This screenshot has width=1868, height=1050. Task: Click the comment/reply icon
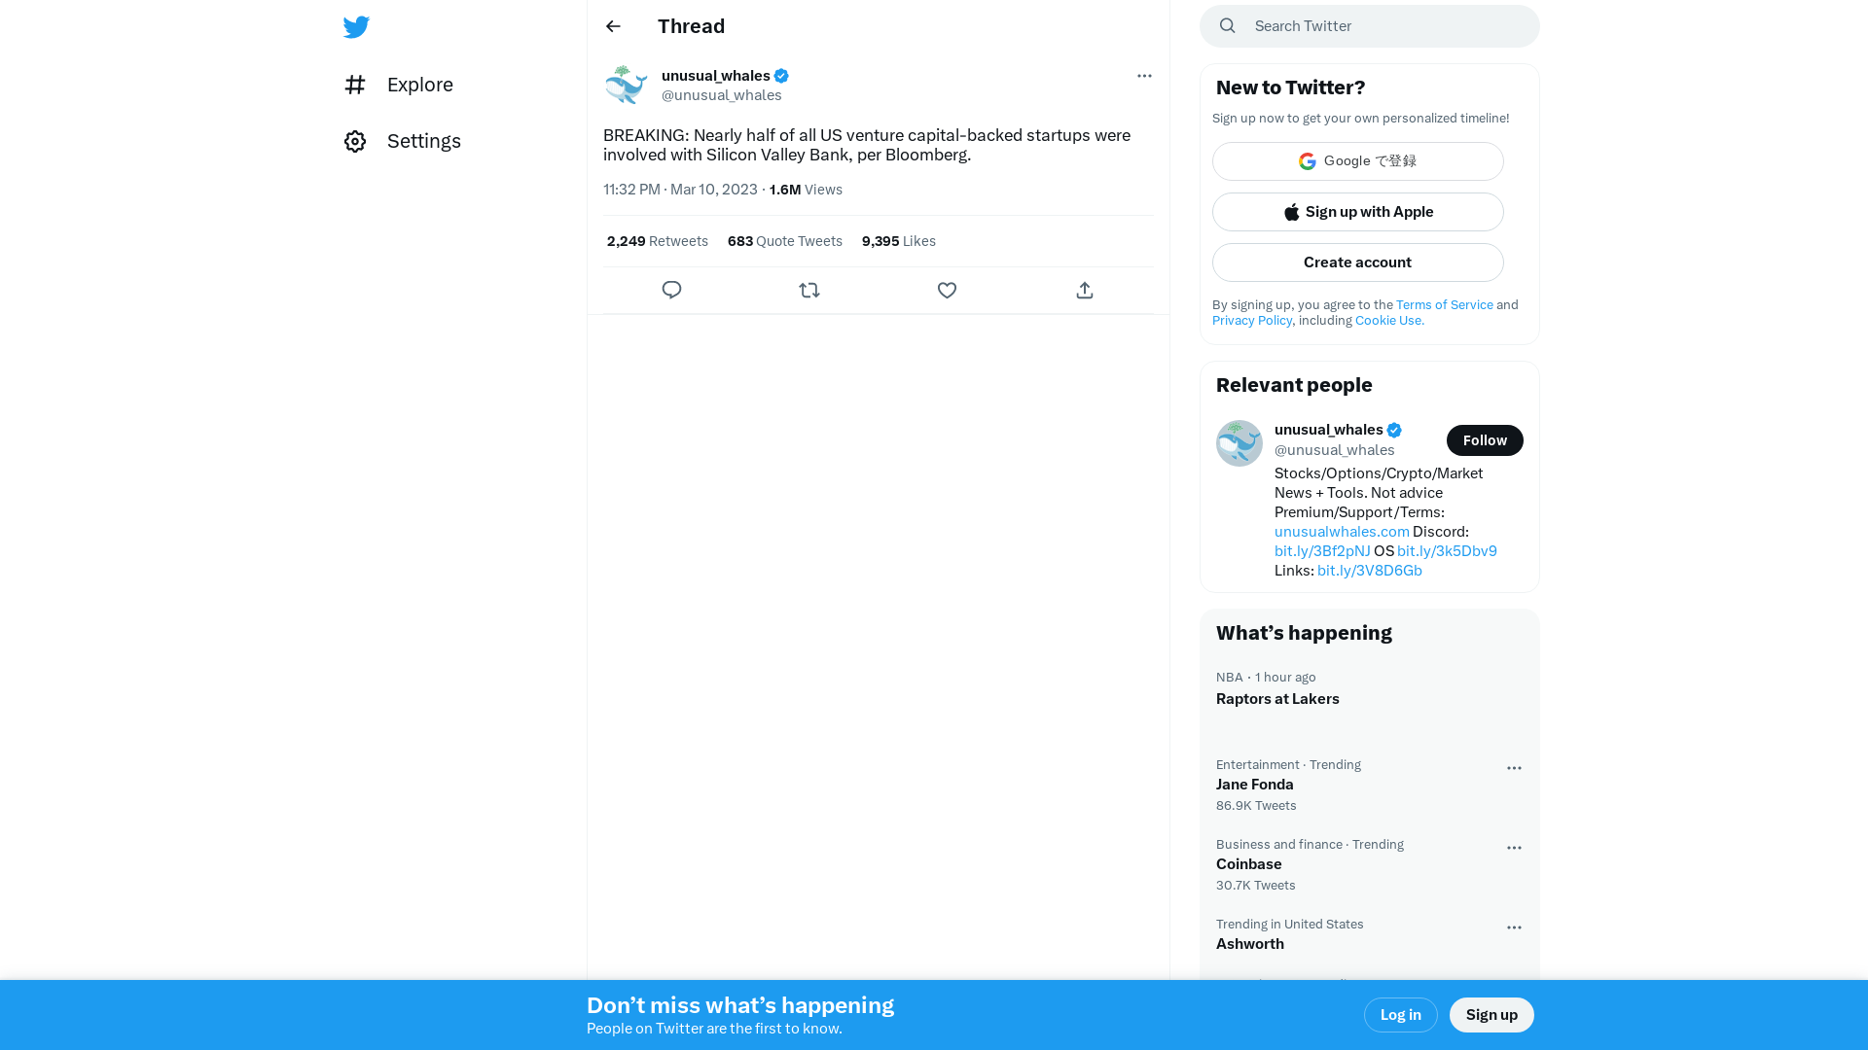click(672, 290)
